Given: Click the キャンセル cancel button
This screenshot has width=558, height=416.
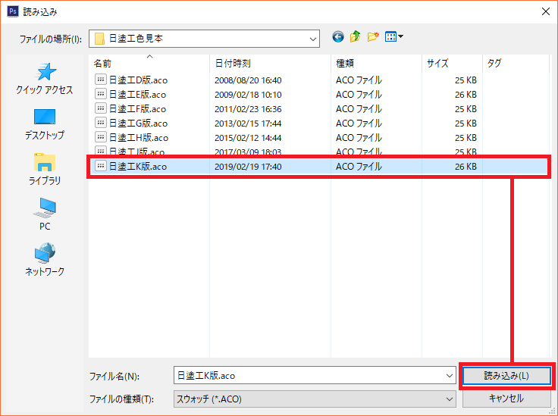Looking at the screenshot, I should click(506, 399).
